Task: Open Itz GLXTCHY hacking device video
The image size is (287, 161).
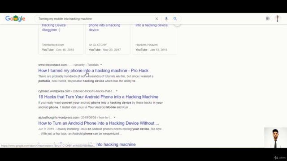Action: click(108, 39)
